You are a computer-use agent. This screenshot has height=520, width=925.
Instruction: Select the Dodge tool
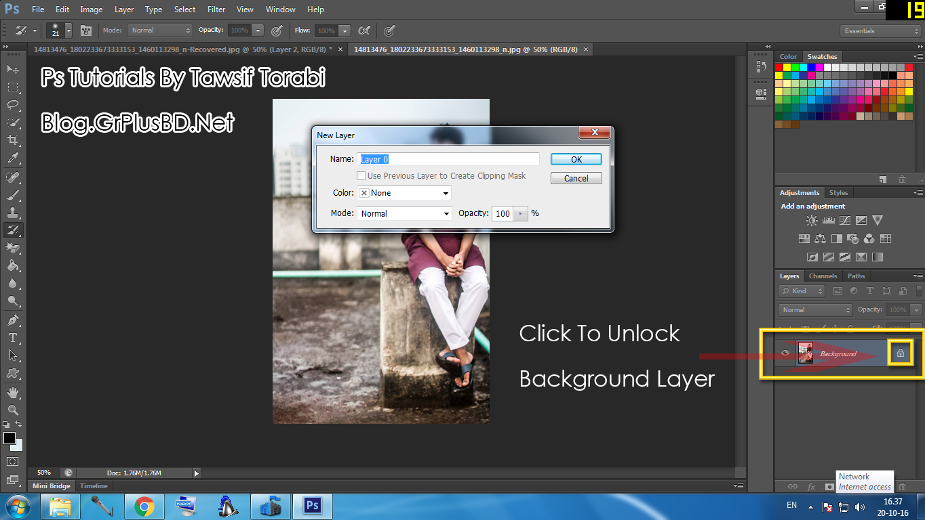[12, 301]
